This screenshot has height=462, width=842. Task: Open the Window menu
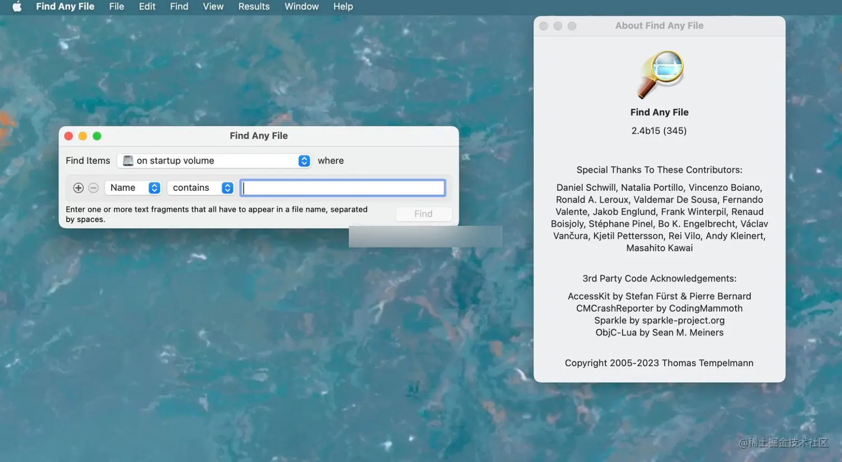[x=302, y=7]
